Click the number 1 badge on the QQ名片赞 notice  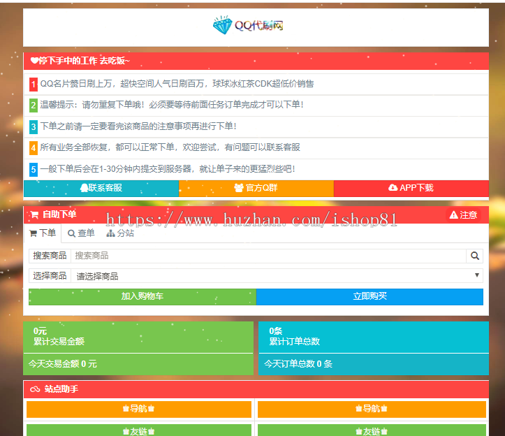tap(34, 85)
